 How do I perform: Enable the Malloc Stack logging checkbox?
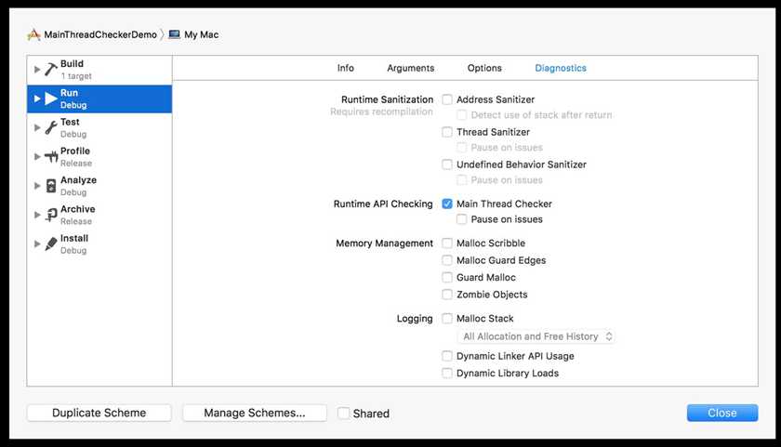pos(447,318)
